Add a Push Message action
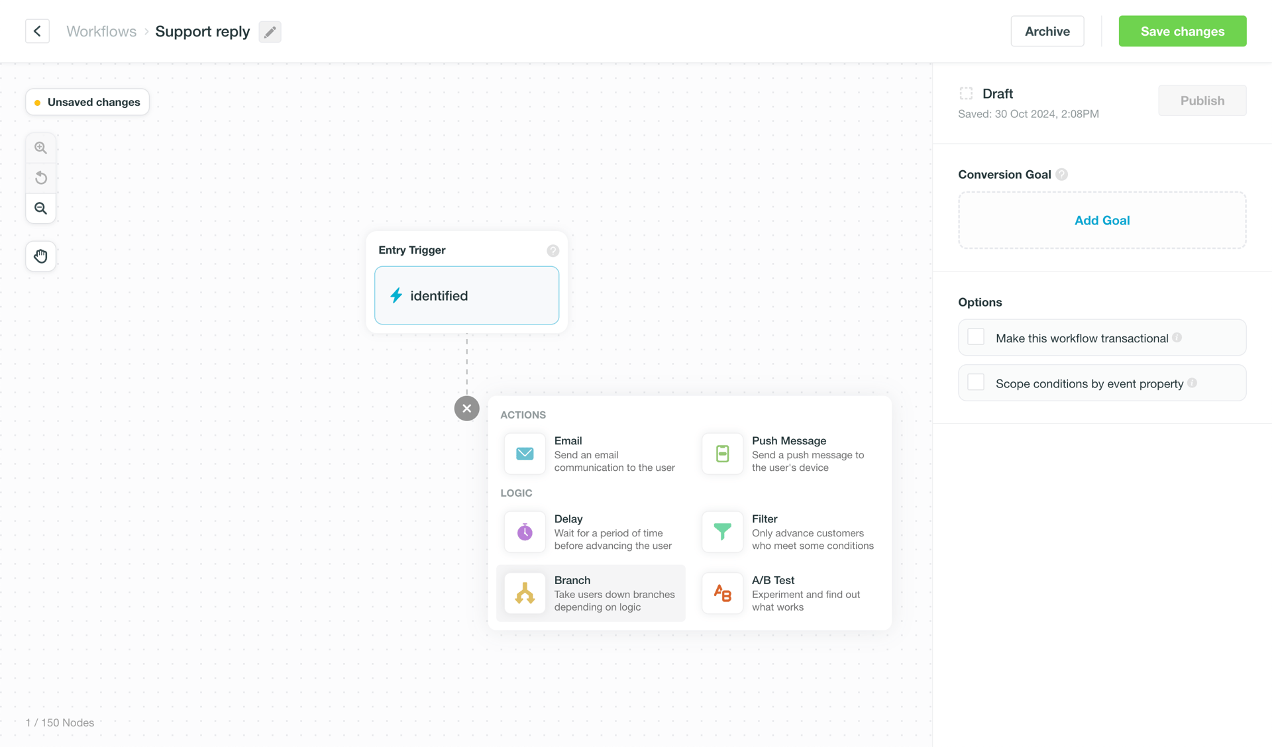Viewport: 1272px width, 747px height. pyautogui.click(x=787, y=454)
